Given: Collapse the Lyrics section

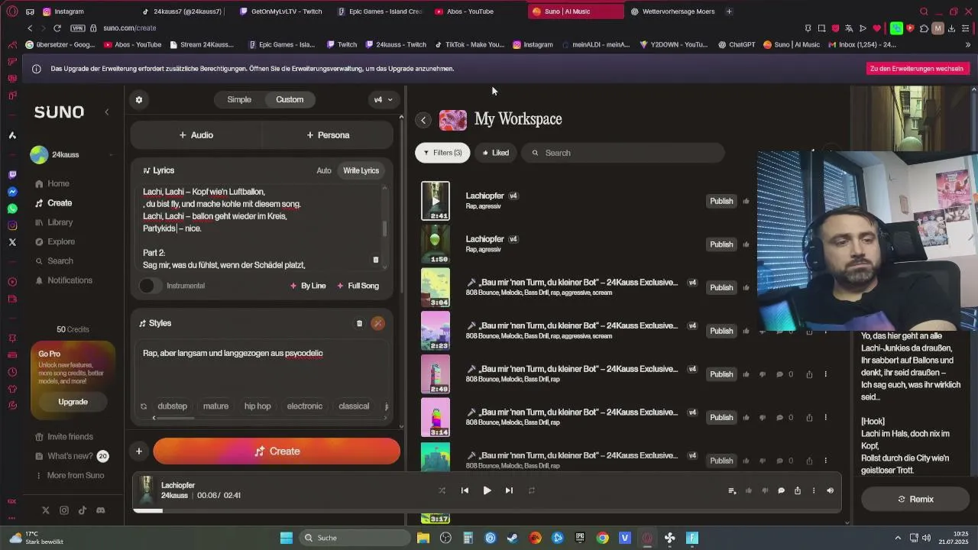Looking at the screenshot, I should coord(158,170).
